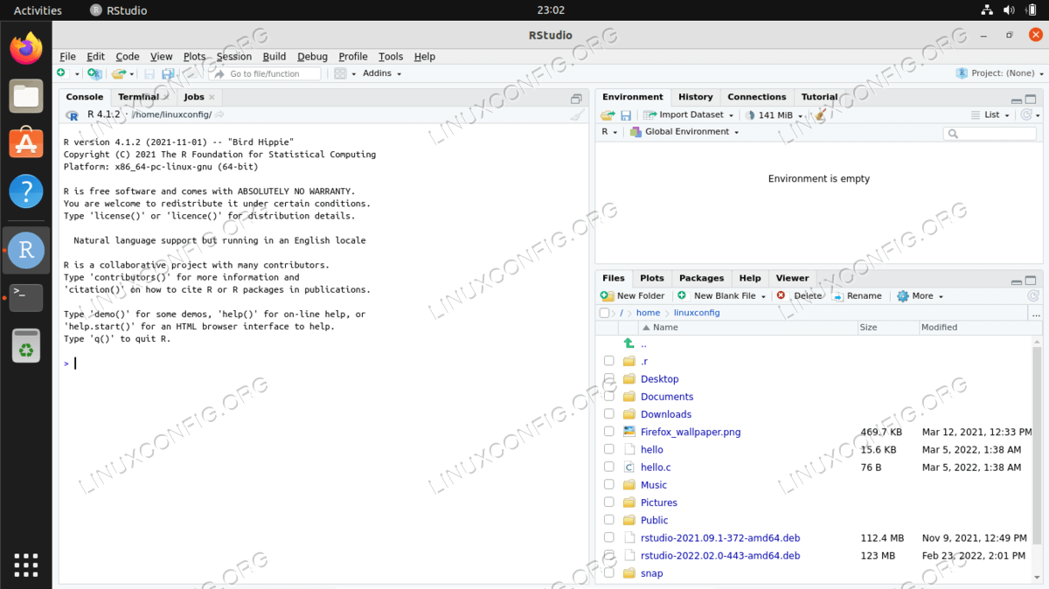Open Terminal from the dock

pos(26,297)
